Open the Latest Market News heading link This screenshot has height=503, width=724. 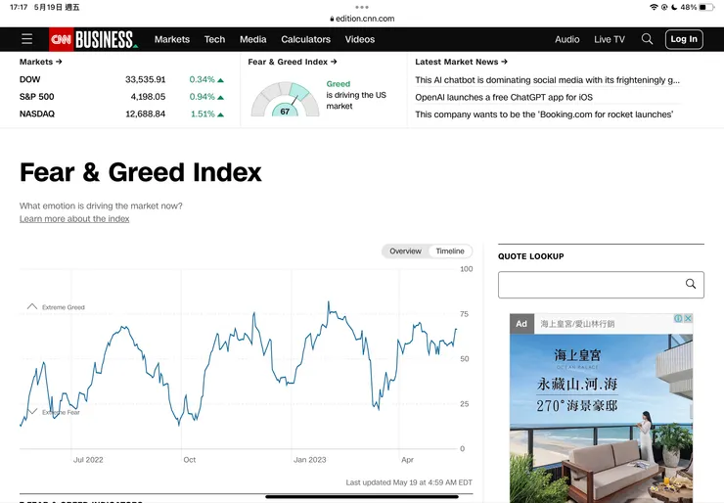click(x=461, y=62)
